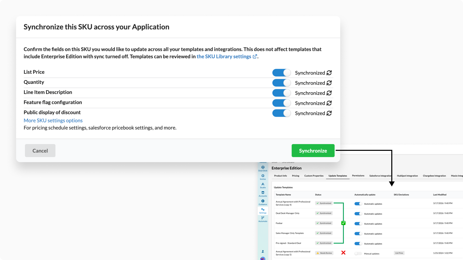Open the Permissions tab
463x260 pixels.
coord(358,176)
